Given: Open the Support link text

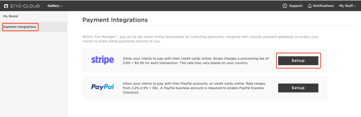Looking at the screenshot, I should pos(296,6).
